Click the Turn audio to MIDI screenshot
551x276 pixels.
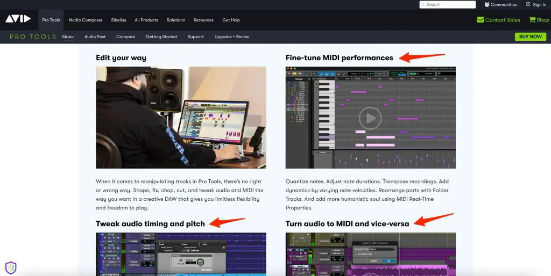(x=371, y=255)
